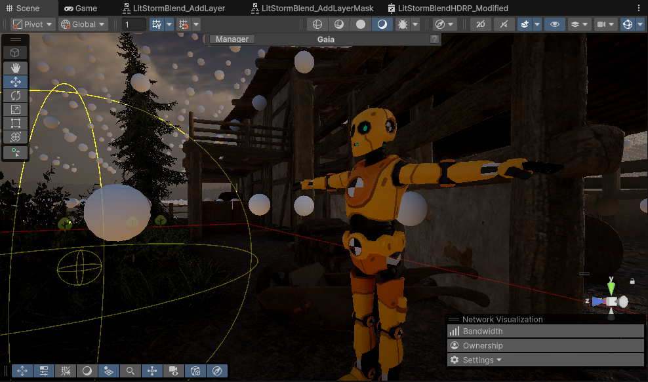Select the Hand view tool
Screen dimensions: 648x382
tap(15, 67)
